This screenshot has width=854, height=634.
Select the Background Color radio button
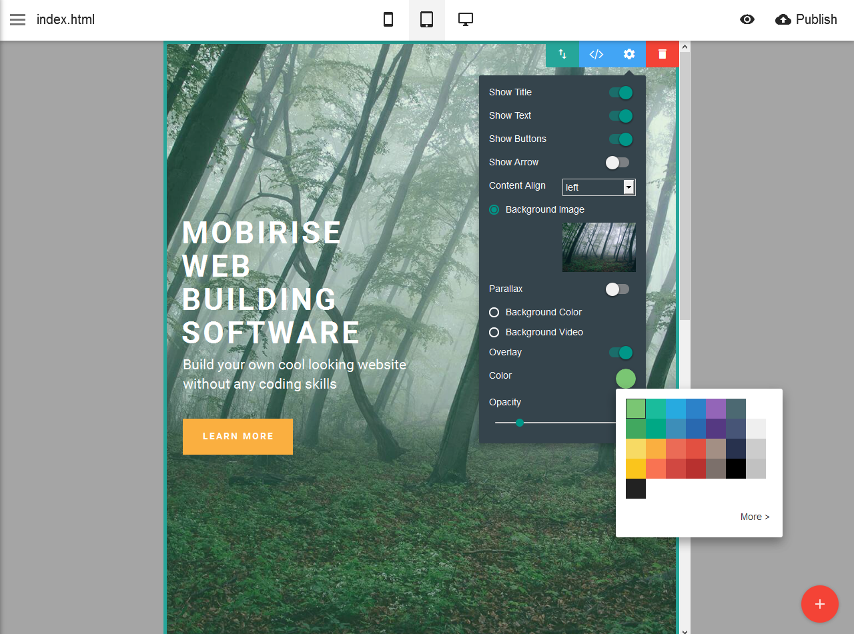tap(494, 312)
